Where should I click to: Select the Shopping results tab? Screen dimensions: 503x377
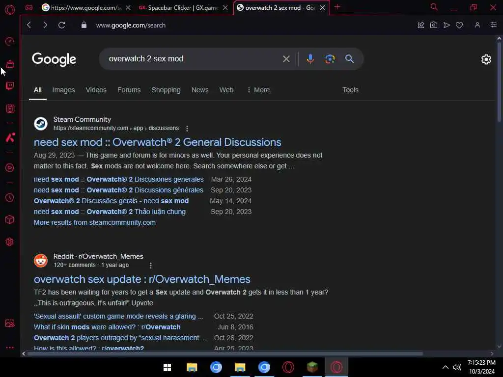pyautogui.click(x=166, y=90)
